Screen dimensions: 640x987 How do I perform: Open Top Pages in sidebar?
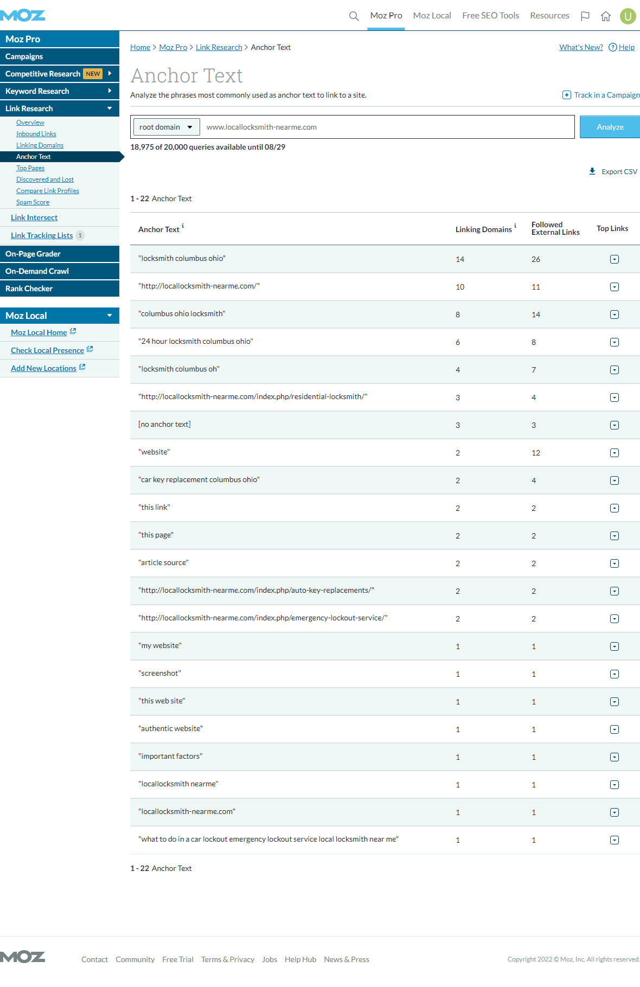[x=30, y=168]
